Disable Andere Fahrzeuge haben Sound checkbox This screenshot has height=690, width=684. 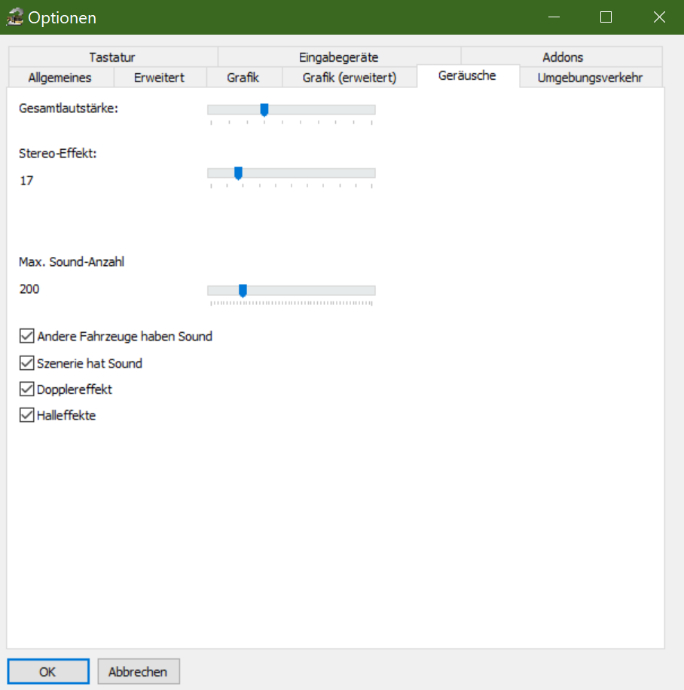(27, 336)
